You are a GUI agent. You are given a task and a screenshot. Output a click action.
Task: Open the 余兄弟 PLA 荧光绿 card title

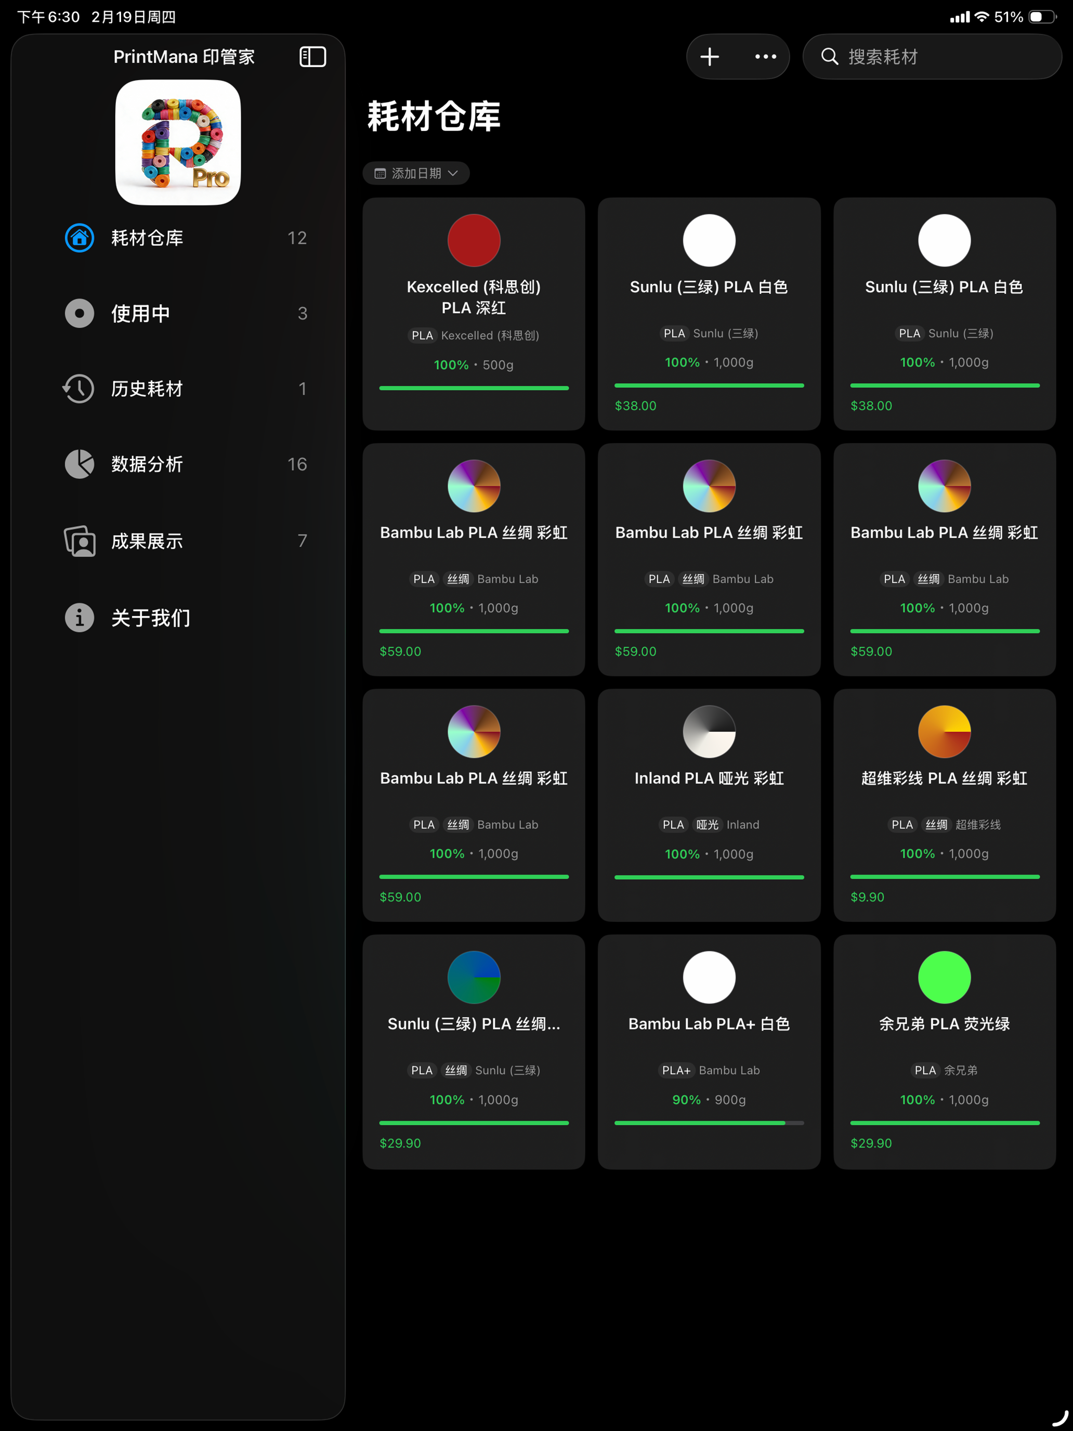[944, 1024]
